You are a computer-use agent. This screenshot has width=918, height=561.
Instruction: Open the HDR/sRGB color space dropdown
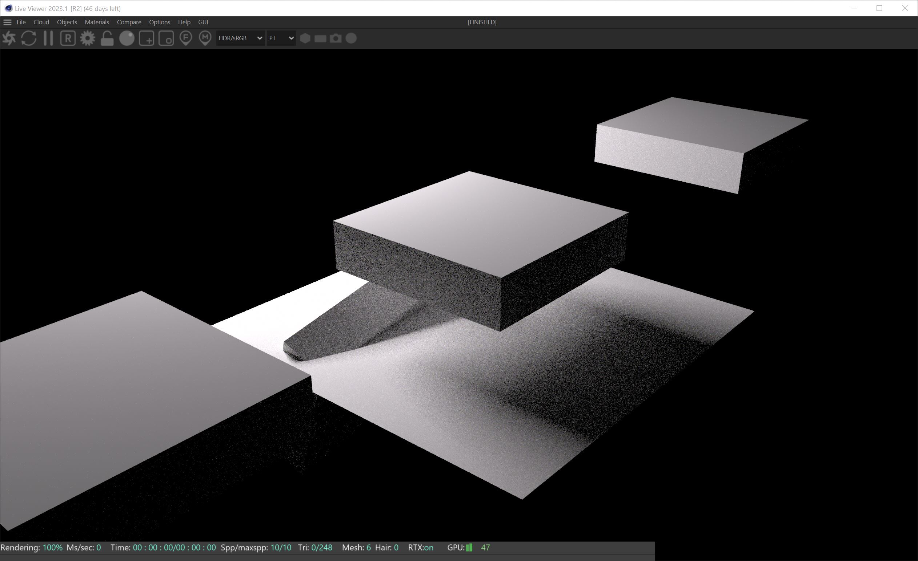[240, 38]
